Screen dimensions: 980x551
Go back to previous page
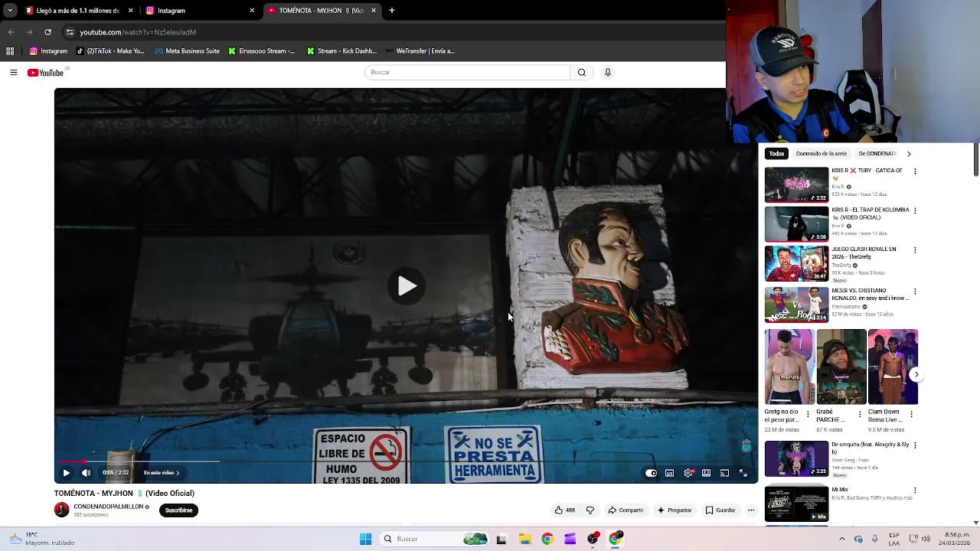[11, 32]
